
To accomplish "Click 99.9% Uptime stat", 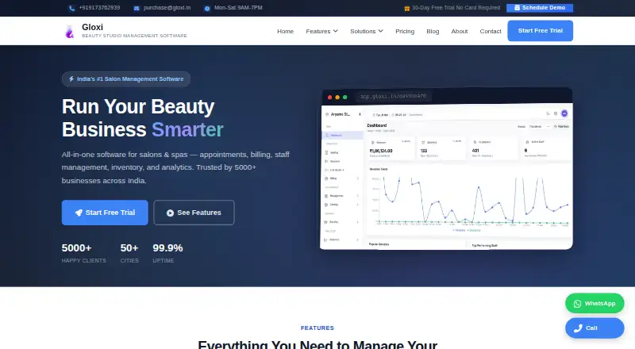I will 167,253.
